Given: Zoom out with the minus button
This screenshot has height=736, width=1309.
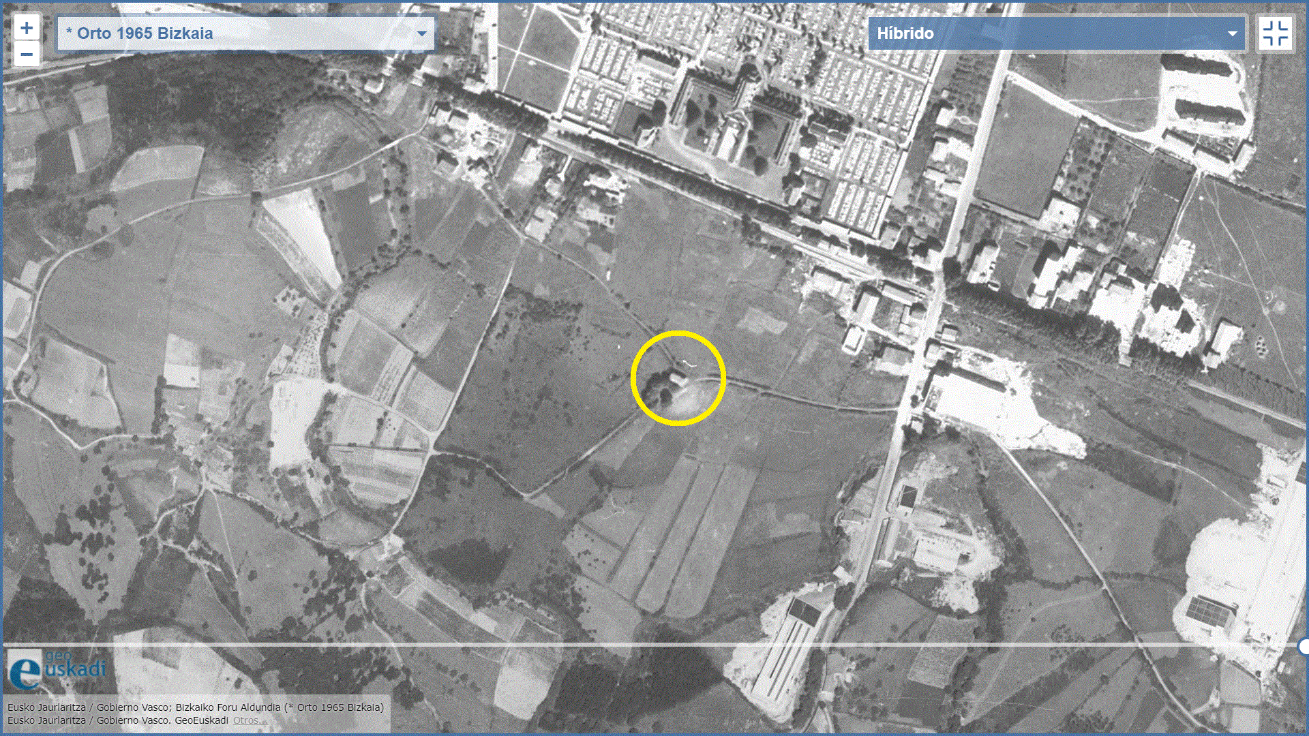Looking at the screenshot, I should (26, 55).
